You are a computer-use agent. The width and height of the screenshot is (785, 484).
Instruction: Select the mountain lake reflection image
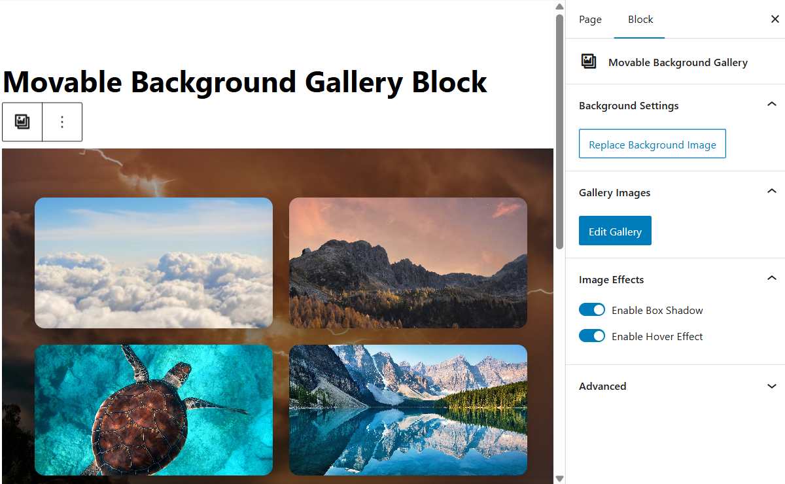[408, 410]
